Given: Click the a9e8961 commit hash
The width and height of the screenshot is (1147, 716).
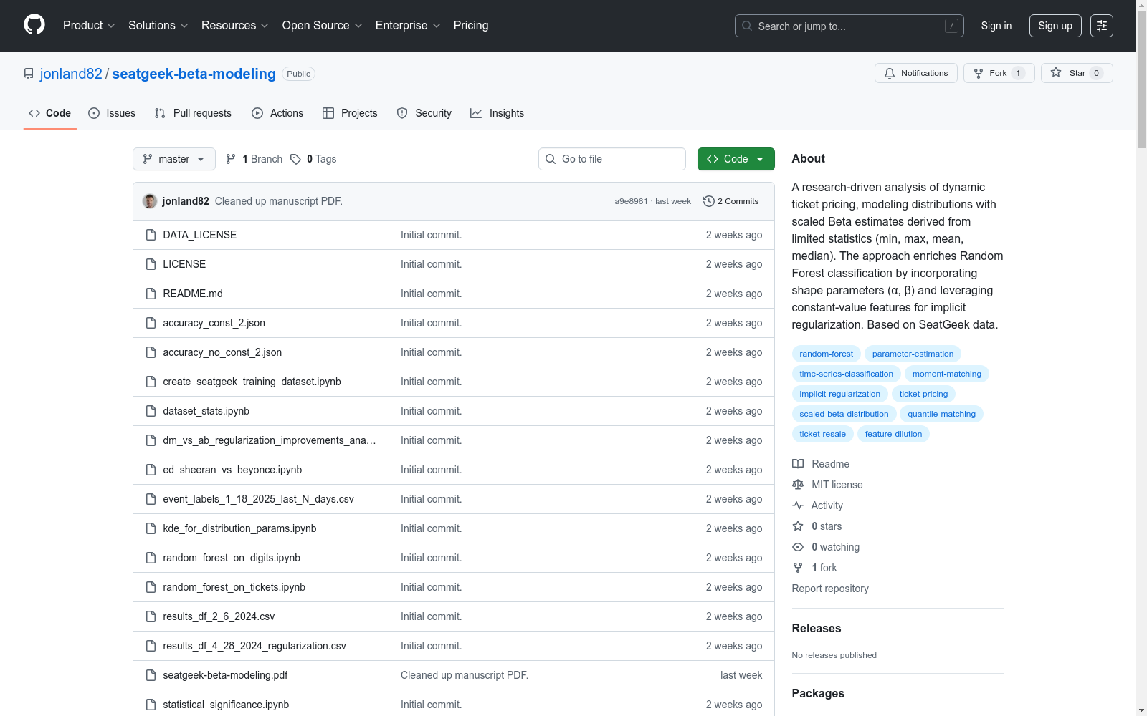Looking at the screenshot, I should point(631,201).
